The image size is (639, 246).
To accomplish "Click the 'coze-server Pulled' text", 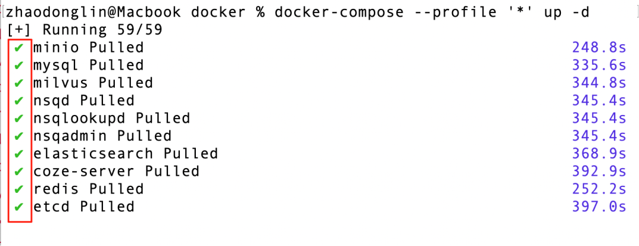I will pyautogui.click(x=117, y=172).
